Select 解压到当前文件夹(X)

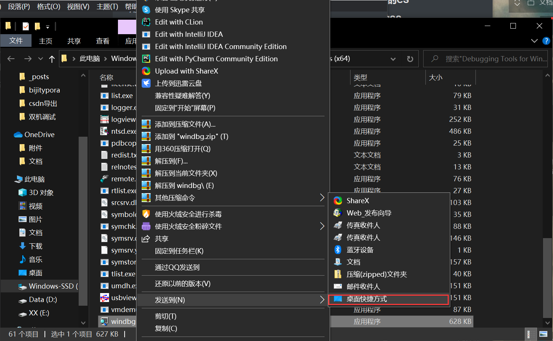point(233,173)
